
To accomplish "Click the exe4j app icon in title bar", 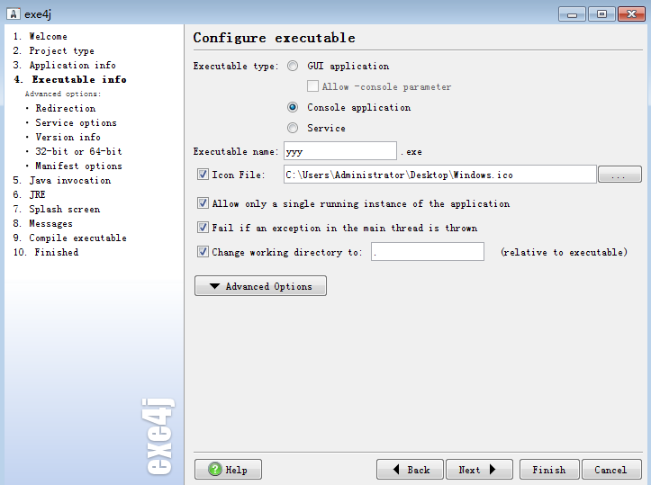I will click(14, 14).
